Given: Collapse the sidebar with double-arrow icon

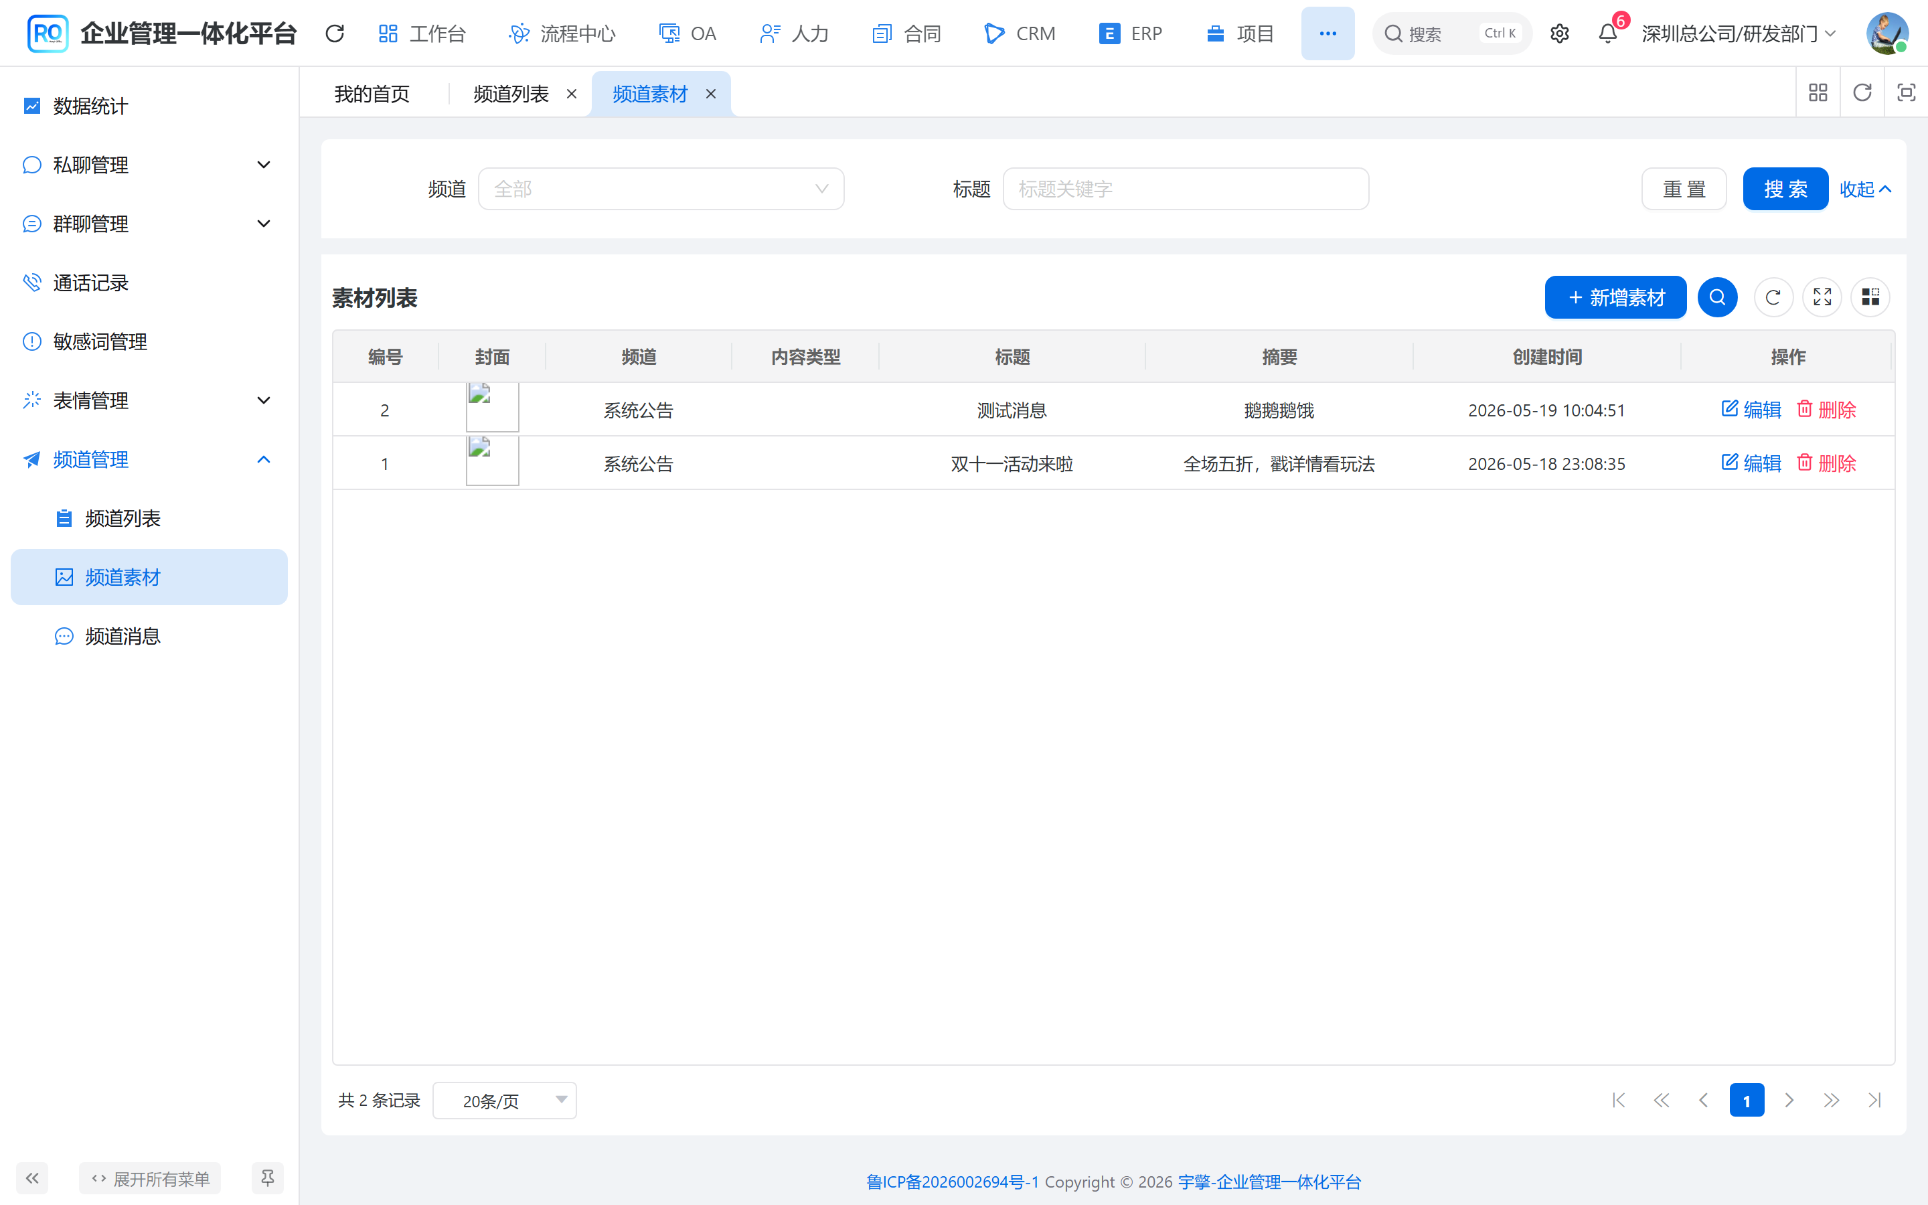Looking at the screenshot, I should click(32, 1178).
